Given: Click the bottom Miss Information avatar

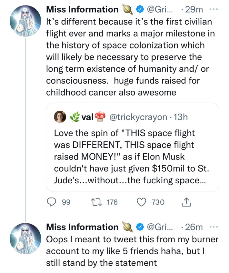Looking at the screenshot, I should (x=26, y=238).
